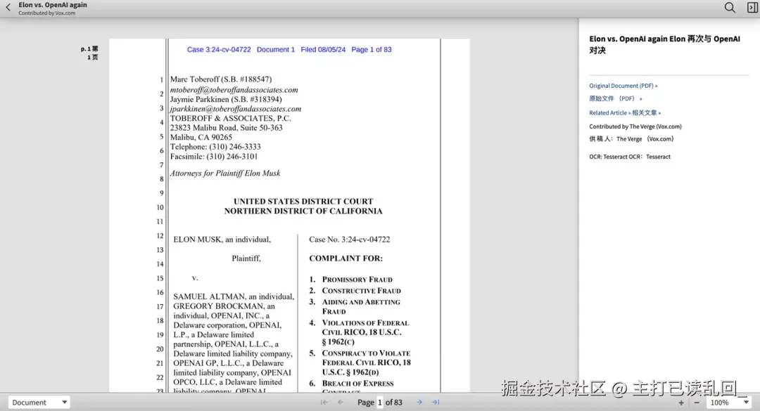Click the sidebar heading 'Elon vs. OpenAI again Elon 再次与 OpenAI 对决'
The width and height of the screenshot is (760, 411).
point(664,44)
